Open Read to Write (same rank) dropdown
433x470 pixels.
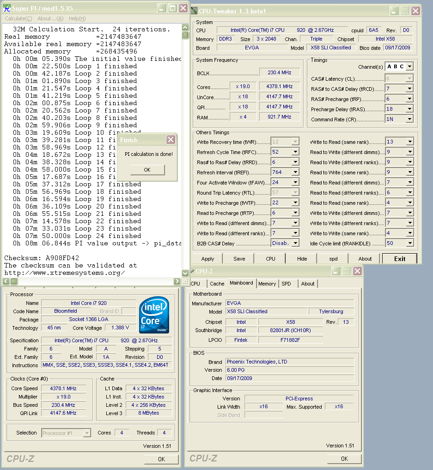(x=410, y=172)
